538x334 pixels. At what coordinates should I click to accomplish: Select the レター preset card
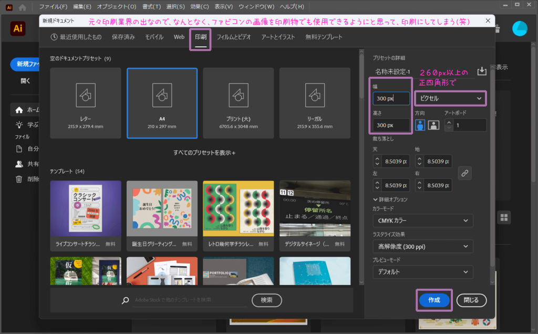pos(86,103)
